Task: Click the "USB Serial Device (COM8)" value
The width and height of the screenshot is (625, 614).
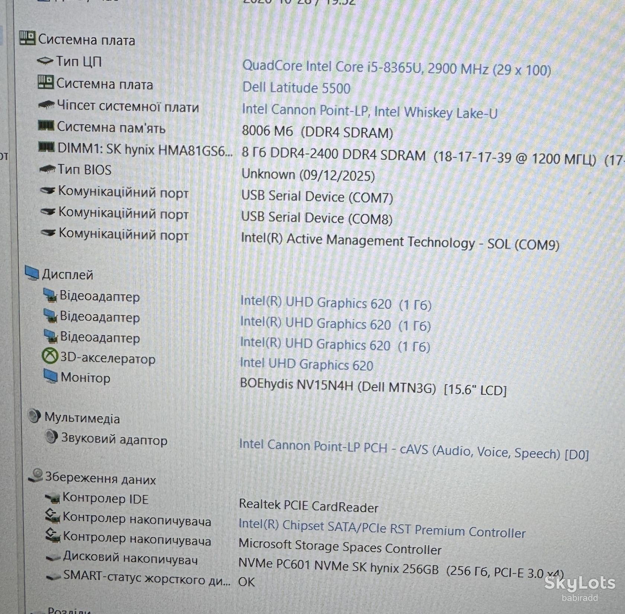Action: click(317, 218)
